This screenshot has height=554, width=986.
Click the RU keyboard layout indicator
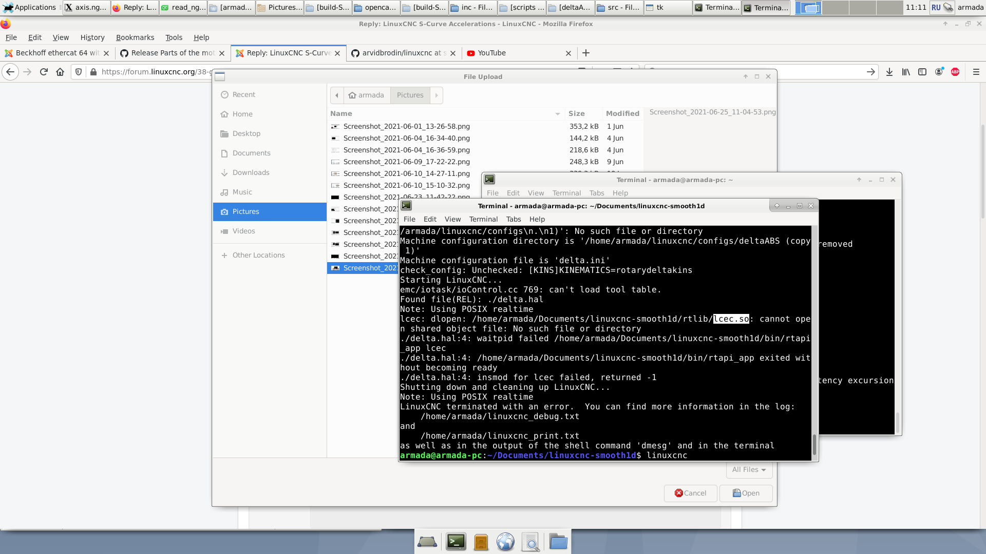936,8
